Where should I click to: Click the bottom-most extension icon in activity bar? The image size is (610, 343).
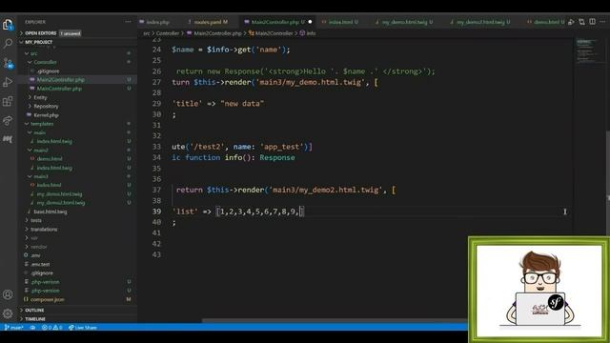[x=8, y=139]
